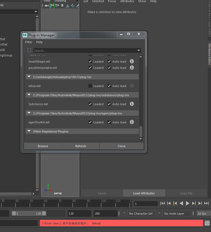Step back one frame
Image resolution: width=211 pixels, height=232 pixels.
(169, 203)
